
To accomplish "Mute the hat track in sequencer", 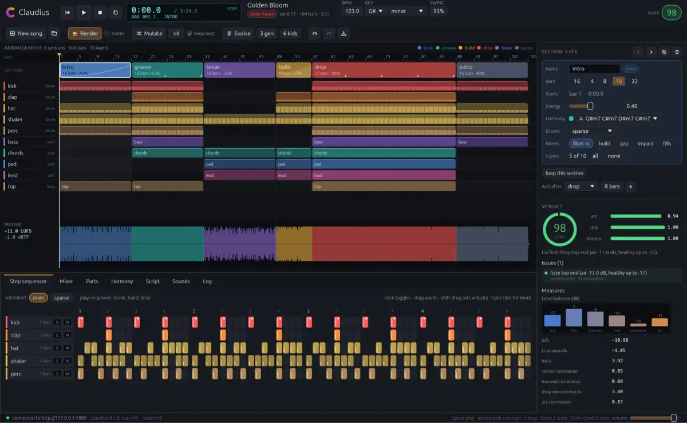I will point(67,348).
